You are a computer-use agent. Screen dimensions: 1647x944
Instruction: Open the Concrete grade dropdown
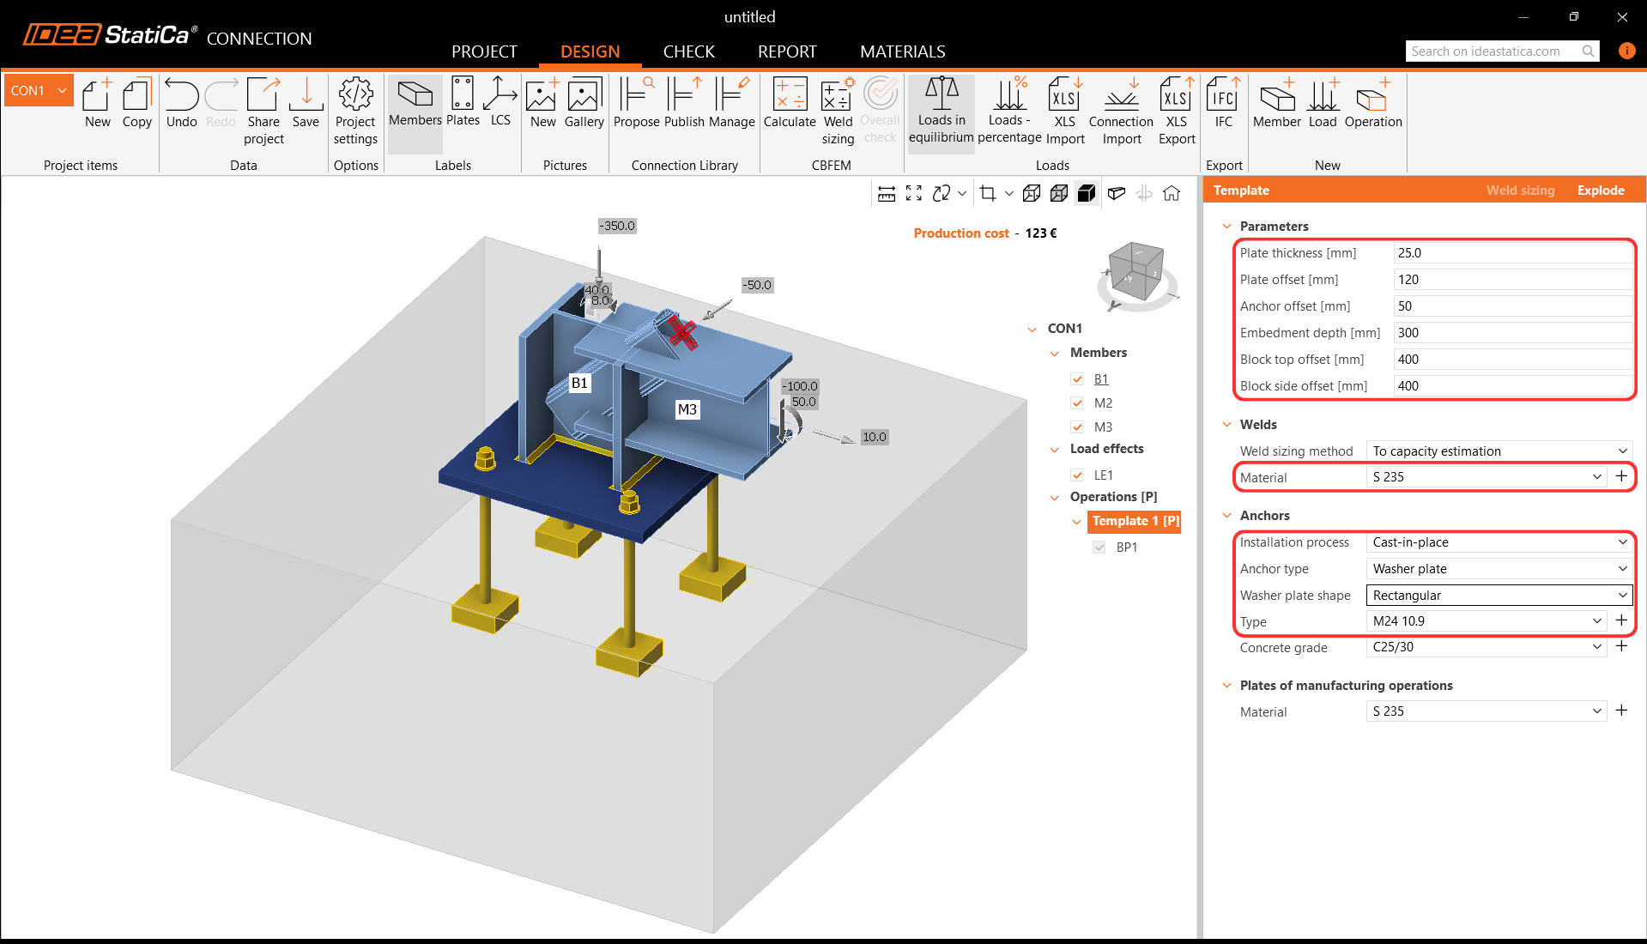tap(1486, 647)
